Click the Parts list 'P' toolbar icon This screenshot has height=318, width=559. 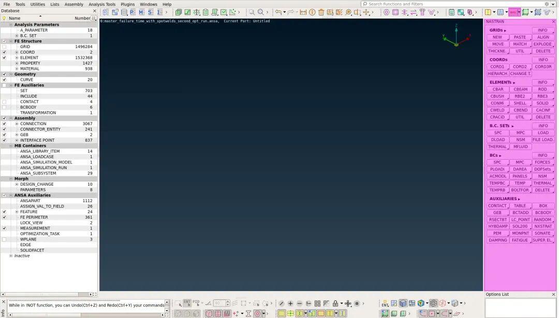133,12
